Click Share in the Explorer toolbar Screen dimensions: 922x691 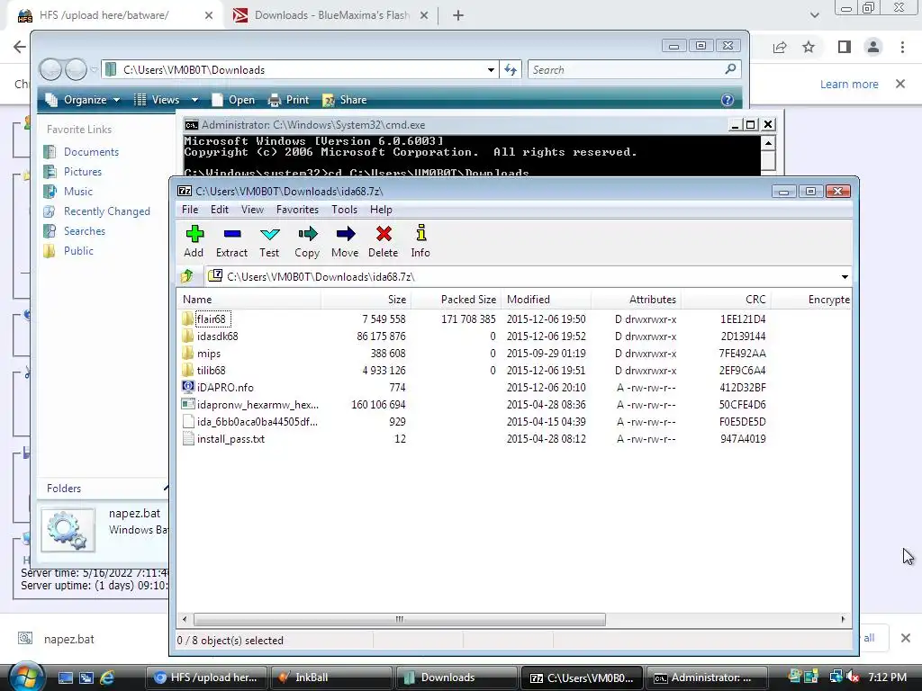point(345,100)
